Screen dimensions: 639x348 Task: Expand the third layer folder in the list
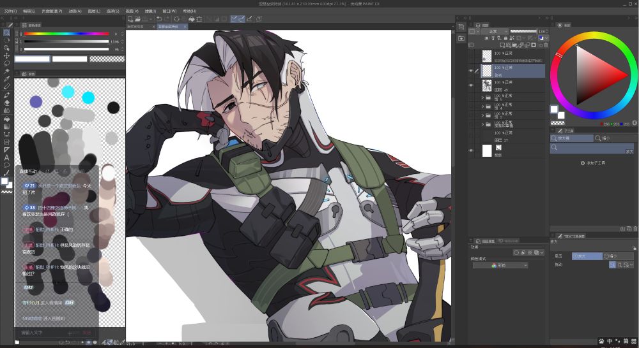pyautogui.click(x=483, y=115)
